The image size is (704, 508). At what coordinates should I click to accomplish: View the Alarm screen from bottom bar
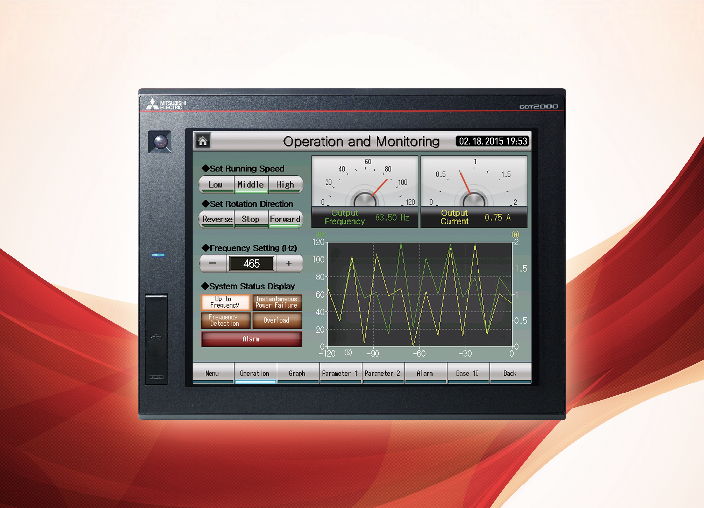tap(426, 373)
